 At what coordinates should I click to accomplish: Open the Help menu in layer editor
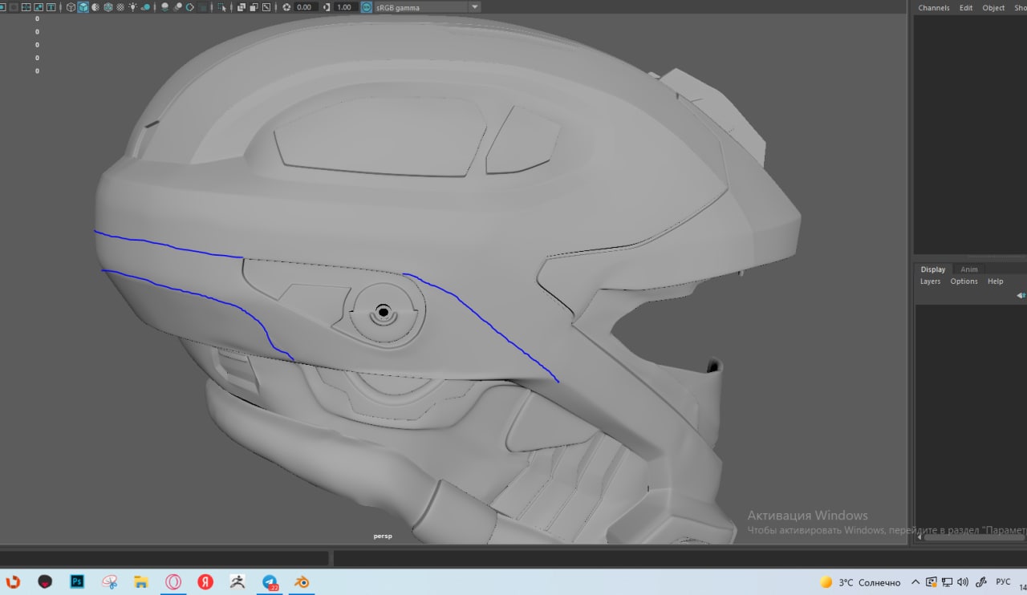995,281
